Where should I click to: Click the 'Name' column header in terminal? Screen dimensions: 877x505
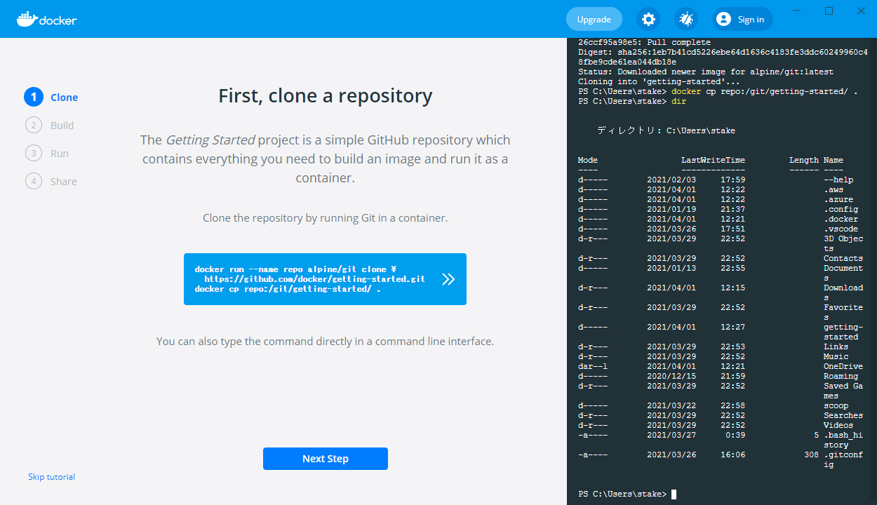click(x=834, y=160)
